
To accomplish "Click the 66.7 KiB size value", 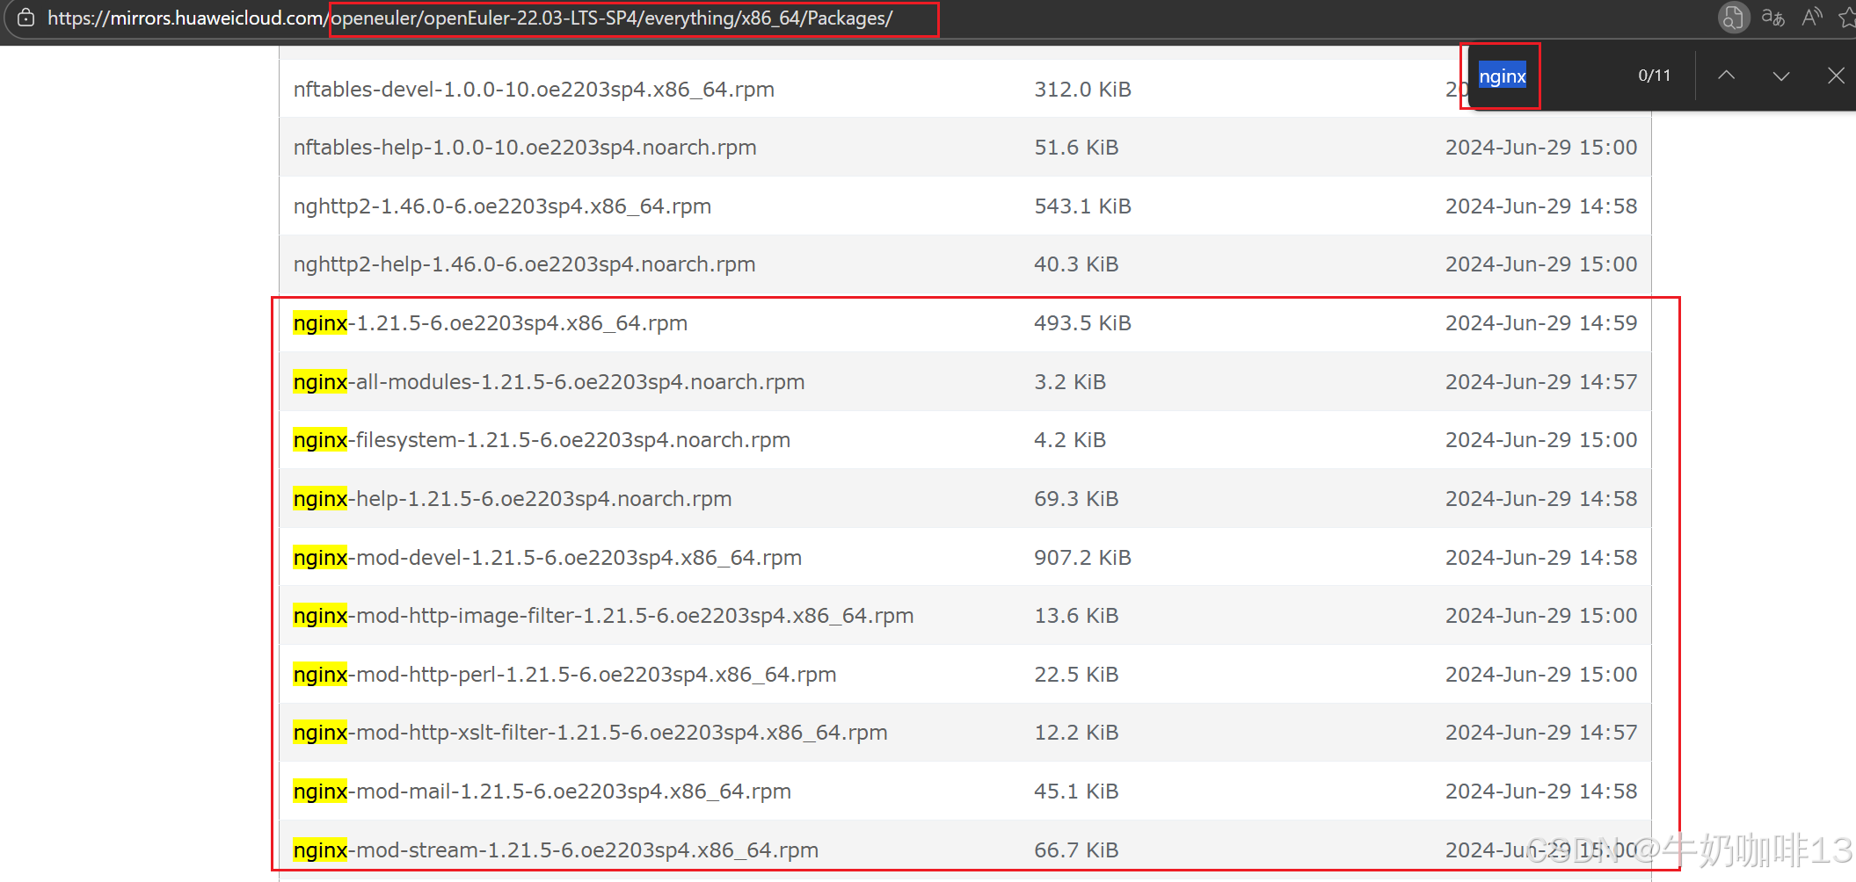I will [x=1076, y=850].
